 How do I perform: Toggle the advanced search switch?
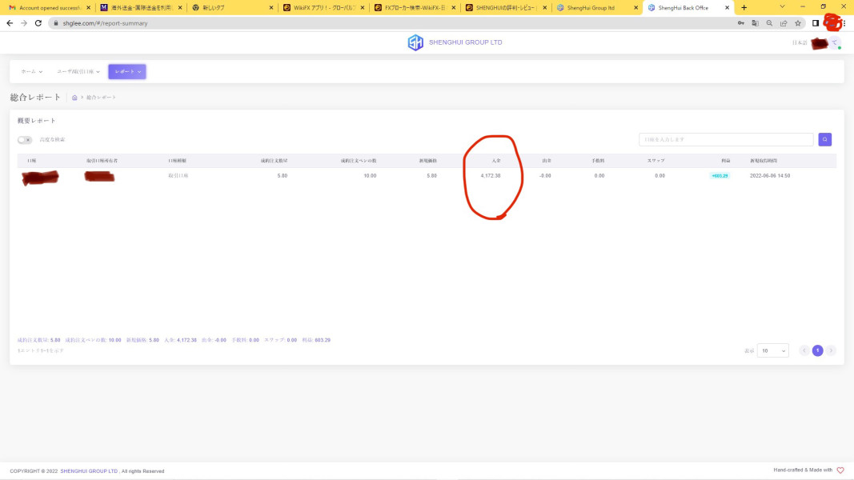(25, 140)
